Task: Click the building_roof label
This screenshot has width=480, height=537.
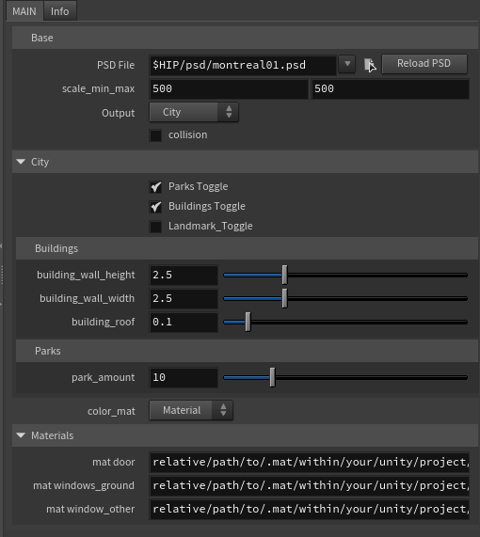Action: pyautogui.click(x=104, y=323)
